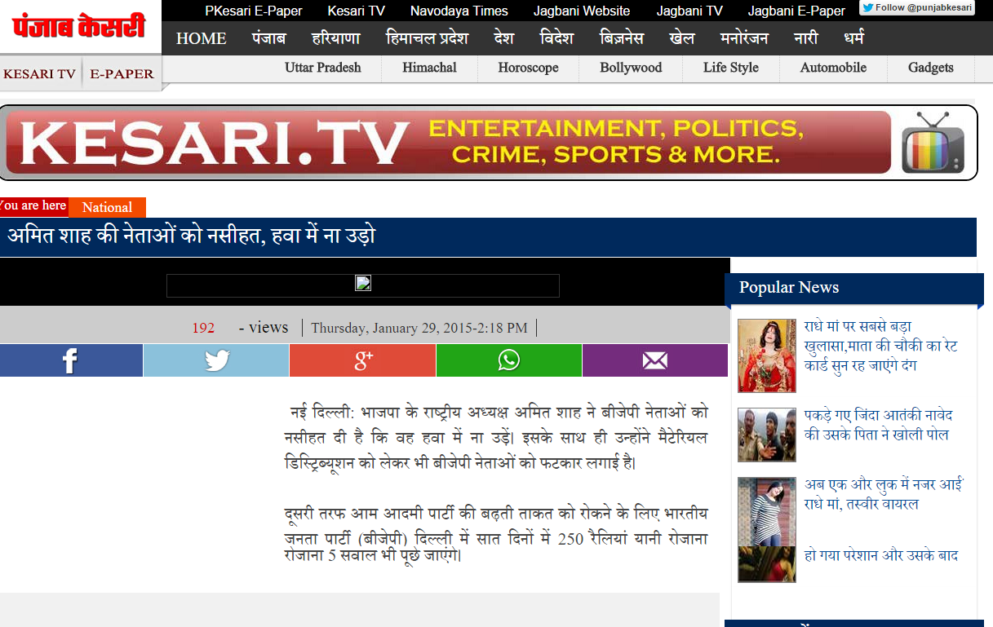Open the राधे मां thumbnail in red dress
This screenshot has height=627, width=993.
767,355
